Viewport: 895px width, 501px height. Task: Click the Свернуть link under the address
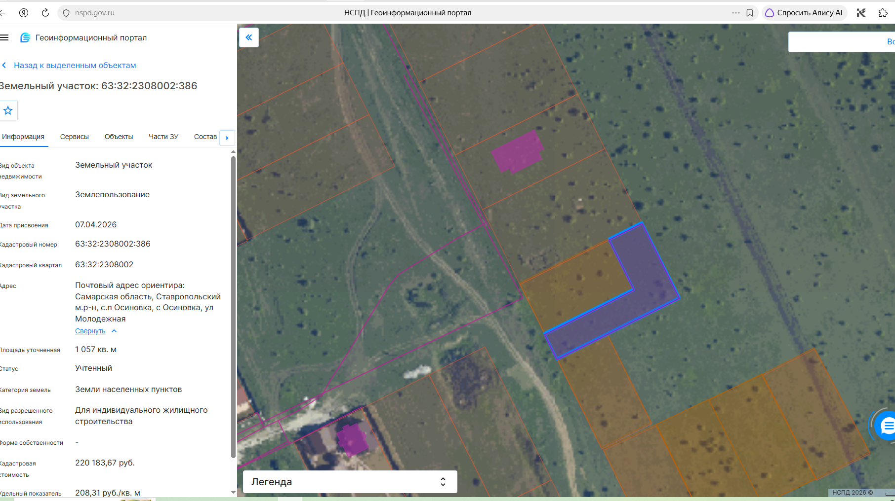coord(90,331)
